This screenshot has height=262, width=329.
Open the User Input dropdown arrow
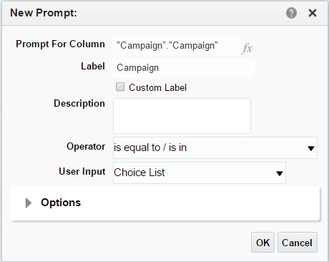(280, 173)
